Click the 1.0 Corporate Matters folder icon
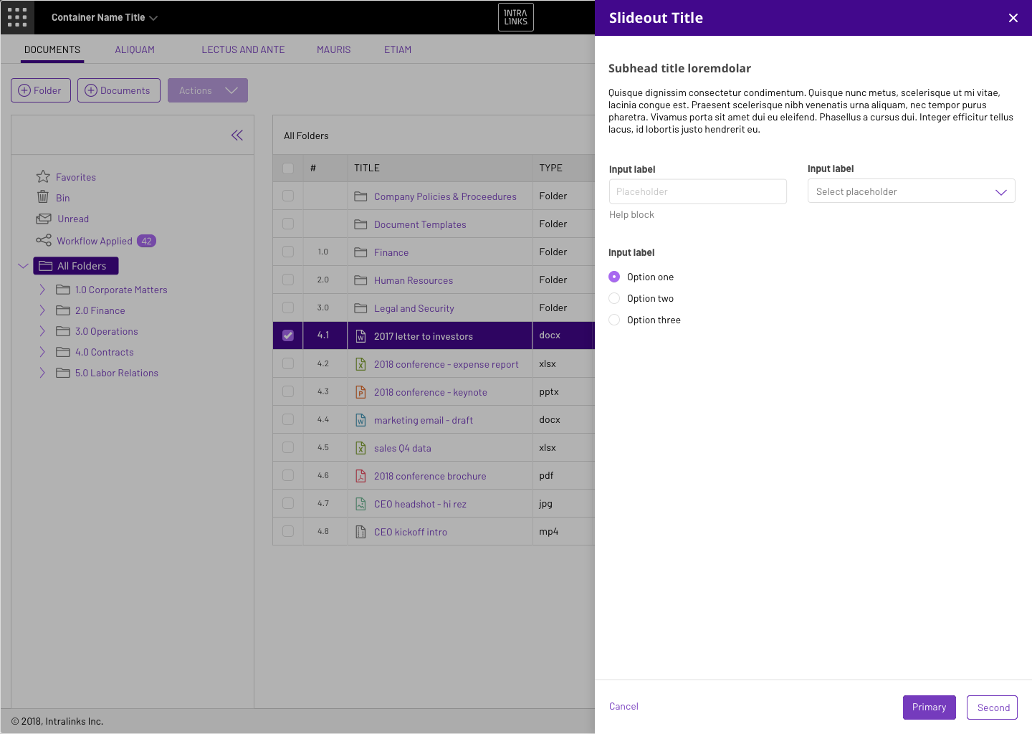Screen dimensions: 1032x734 (63, 290)
